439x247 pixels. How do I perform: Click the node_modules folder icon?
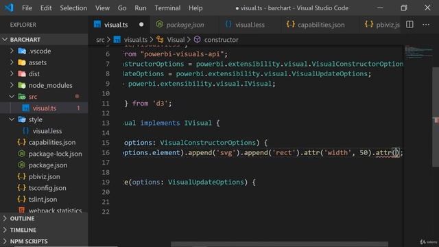[x=22, y=85]
